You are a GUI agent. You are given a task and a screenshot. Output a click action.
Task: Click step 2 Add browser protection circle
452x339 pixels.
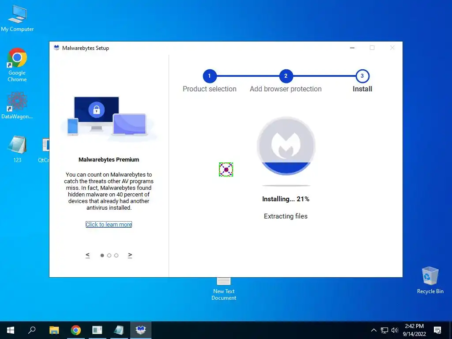(x=286, y=76)
